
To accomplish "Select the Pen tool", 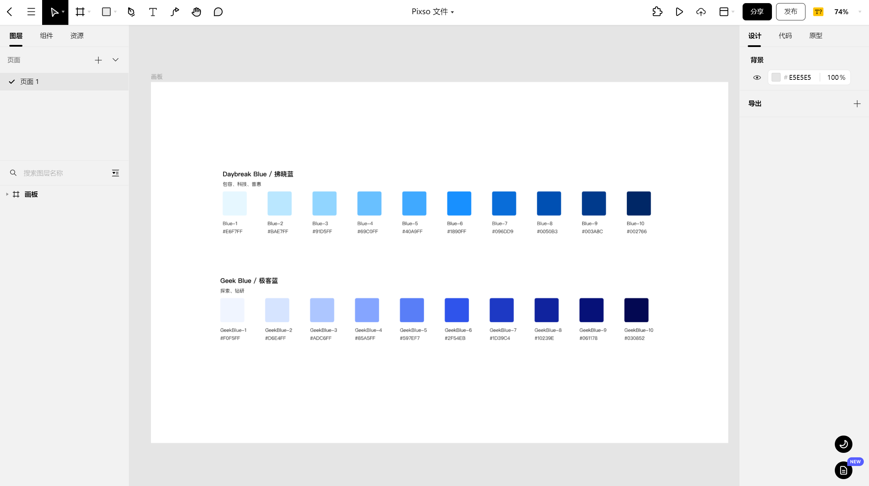I will coord(131,12).
